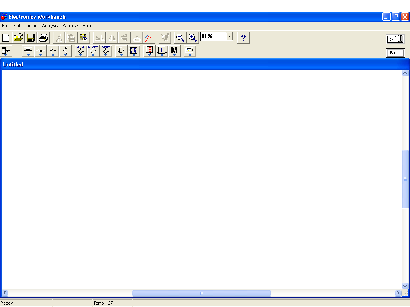Image resolution: width=410 pixels, height=307 pixels.
Task: Zoom in with the plus magnifier
Action: coord(193,38)
